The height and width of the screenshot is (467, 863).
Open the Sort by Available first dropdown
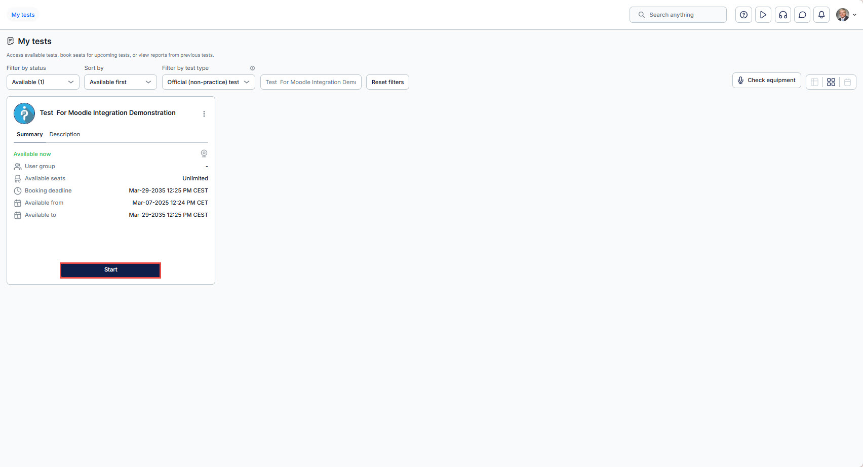[120, 82]
